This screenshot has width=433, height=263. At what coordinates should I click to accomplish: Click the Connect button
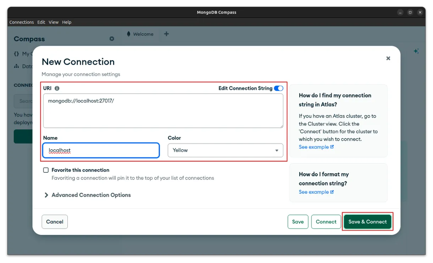326,222
